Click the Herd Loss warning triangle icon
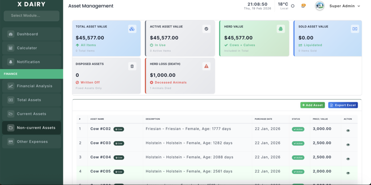 click(x=206, y=66)
